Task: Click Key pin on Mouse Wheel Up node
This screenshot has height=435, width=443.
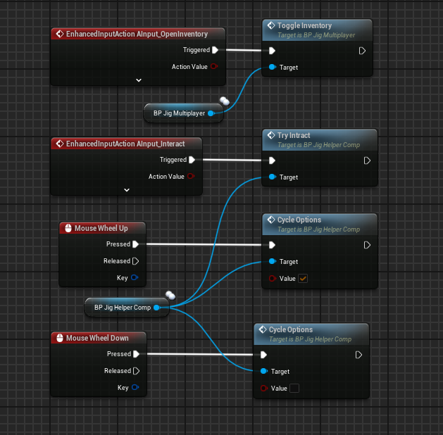Action: pos(135,277)
